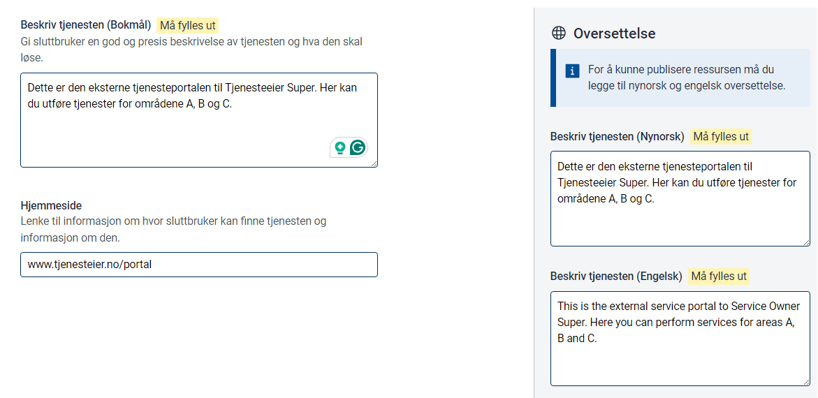This screenshot has width=818, height=398.
Task: Click the "Beskriv tjenesten (Nynorsk)" label
Action: (x=617, y=137)
